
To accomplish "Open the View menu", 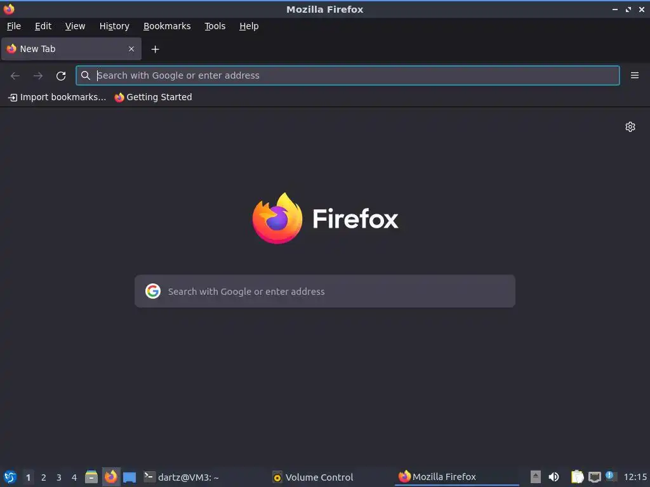I will click(x=75, y=26).
